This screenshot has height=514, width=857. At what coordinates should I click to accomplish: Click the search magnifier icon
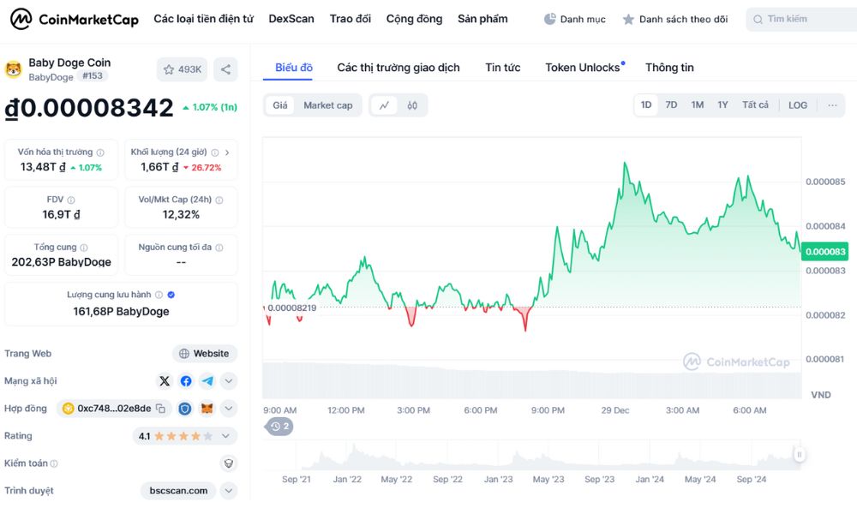(758, 20)
